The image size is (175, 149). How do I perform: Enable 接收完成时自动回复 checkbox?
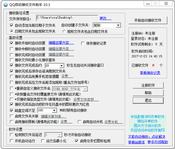pos(12,55)
